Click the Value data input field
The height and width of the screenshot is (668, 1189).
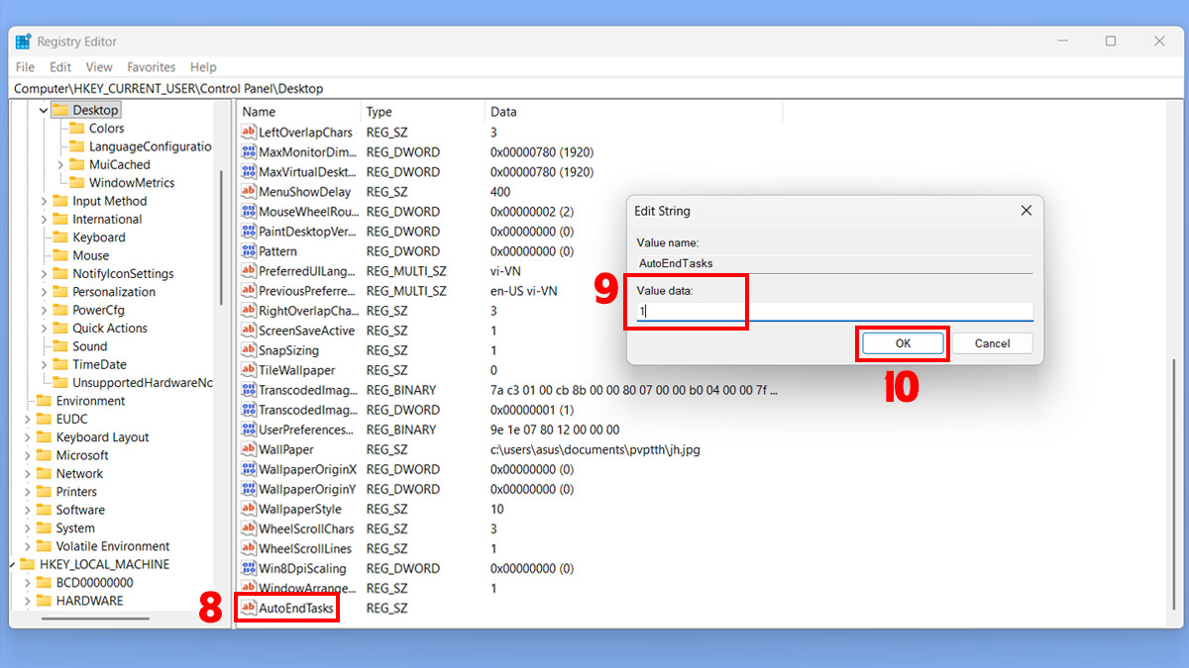834,311
